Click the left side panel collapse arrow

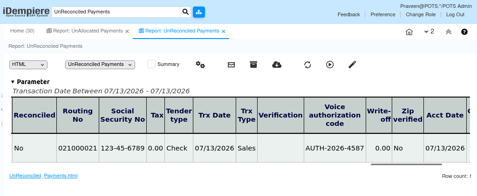(x=2, y=109)
